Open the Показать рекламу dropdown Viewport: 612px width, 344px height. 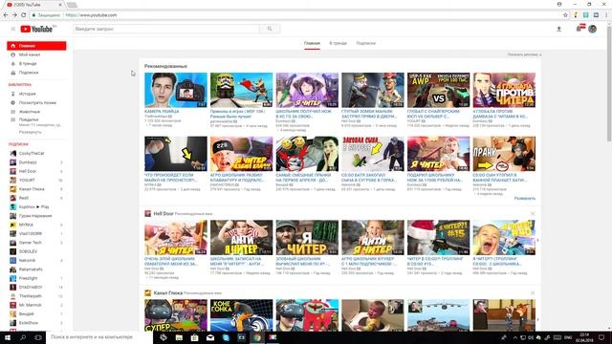point(524,54)
